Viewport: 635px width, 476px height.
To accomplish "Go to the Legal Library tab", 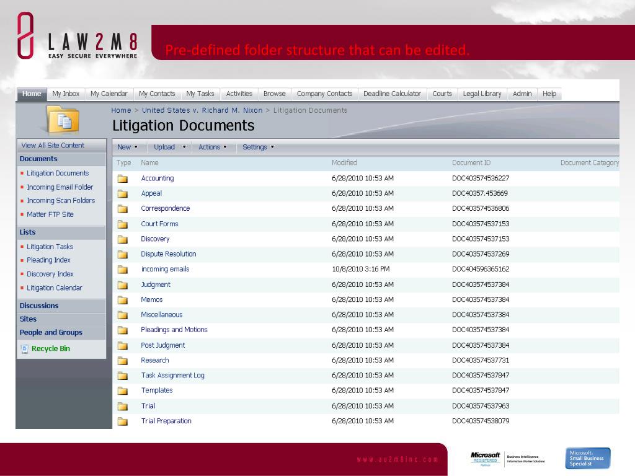I will 482,94.
